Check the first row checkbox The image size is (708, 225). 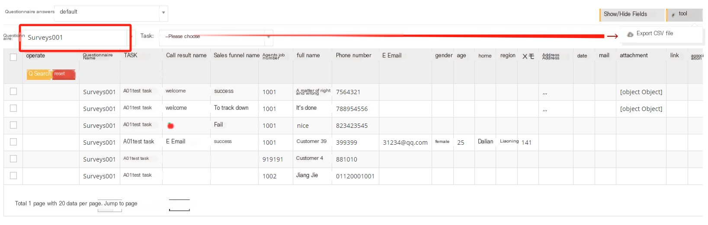click(13, 91)
